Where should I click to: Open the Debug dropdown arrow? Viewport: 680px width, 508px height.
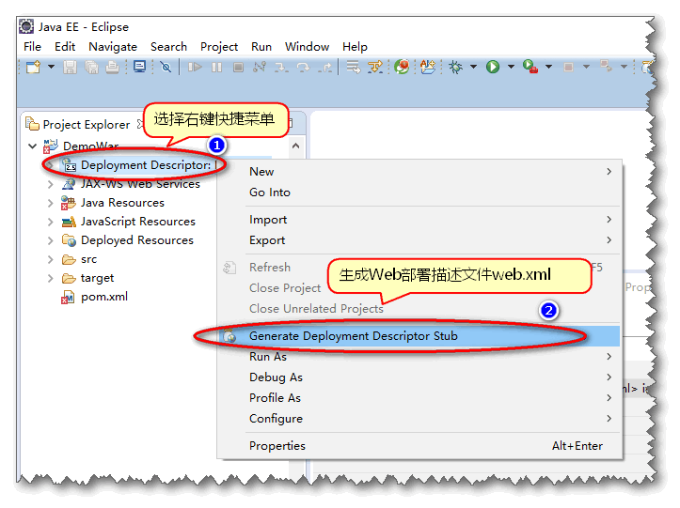474,67
